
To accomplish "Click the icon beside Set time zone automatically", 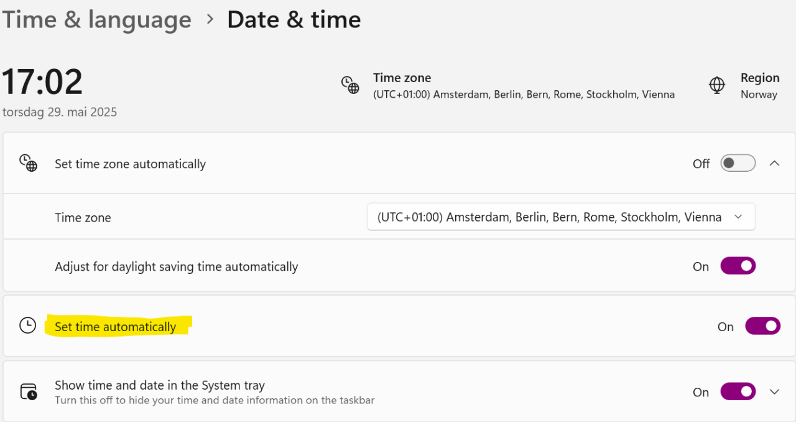I will click(x=28, y=163).
